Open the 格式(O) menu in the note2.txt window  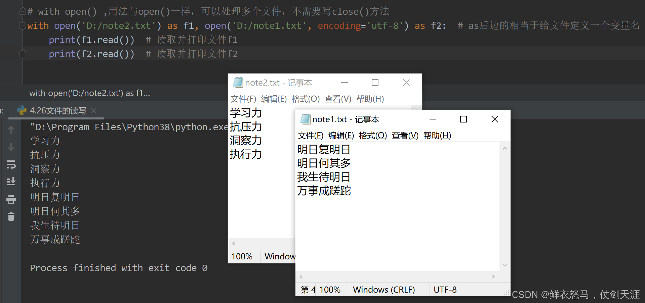[306, 99]
